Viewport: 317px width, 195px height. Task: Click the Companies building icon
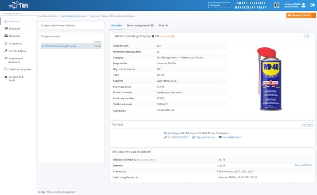6,43
